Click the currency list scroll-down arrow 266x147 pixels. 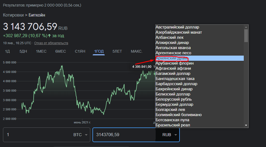point(246,126)
